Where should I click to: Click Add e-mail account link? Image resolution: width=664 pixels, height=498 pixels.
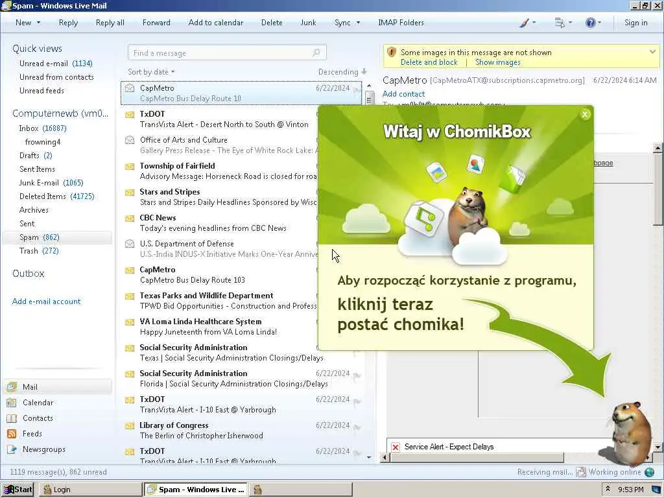pyautogui.click(x=46, y=302)
